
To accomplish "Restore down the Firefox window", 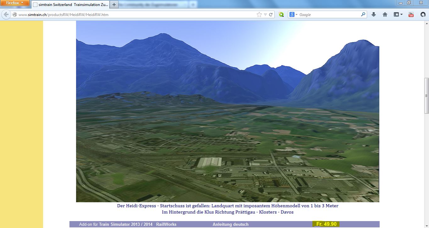I will point(409,3).
